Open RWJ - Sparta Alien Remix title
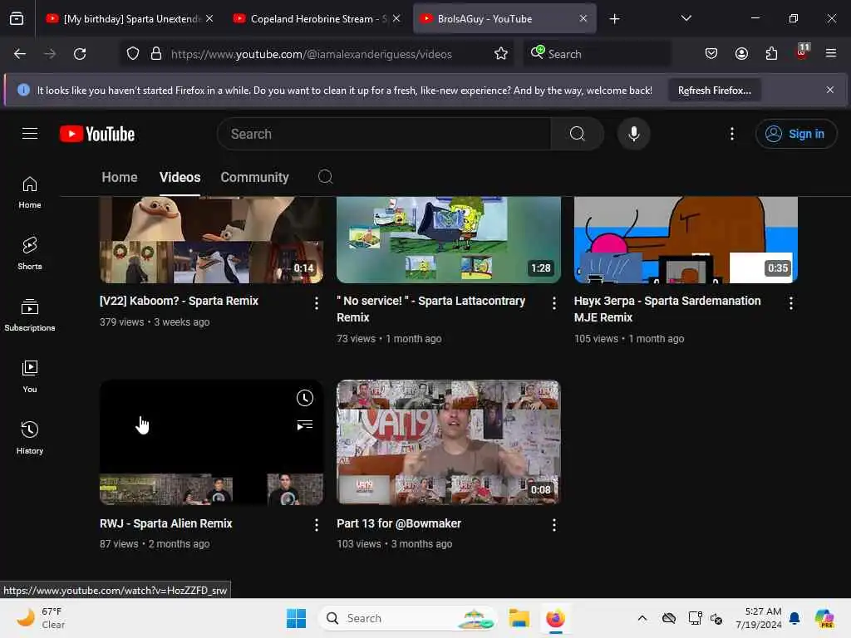The width and height of the screenshot is (851, 638). tap(165, 523)
